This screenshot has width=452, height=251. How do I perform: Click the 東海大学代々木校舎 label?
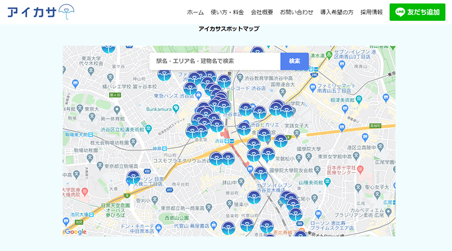[x=92, y=61]
